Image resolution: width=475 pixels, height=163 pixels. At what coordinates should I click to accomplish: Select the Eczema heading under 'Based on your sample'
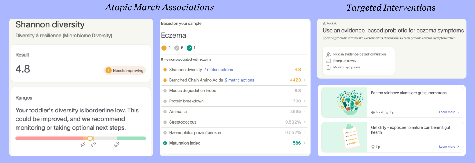174,35
